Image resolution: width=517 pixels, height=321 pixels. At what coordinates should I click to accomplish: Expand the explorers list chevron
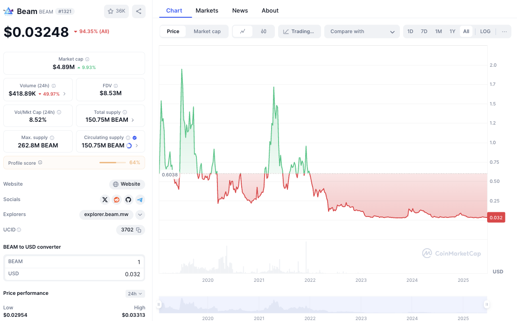tap(140, 215)
